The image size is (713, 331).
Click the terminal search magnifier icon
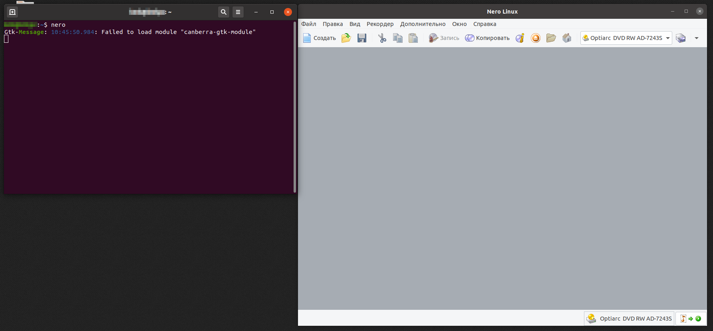(224, 12)
